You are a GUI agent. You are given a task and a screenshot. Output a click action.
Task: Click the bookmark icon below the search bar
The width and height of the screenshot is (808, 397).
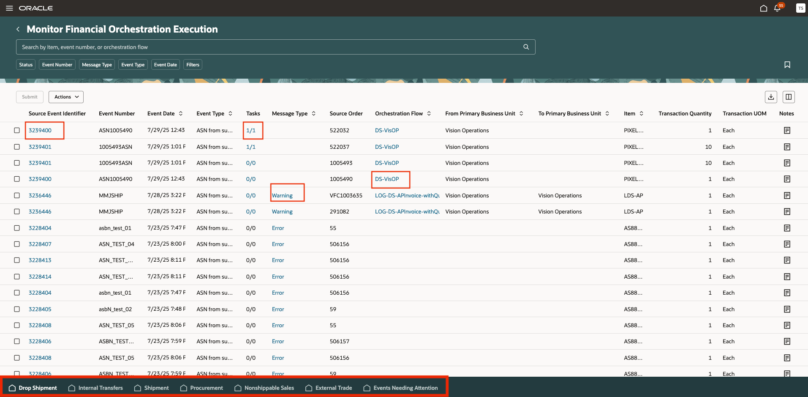click(787, 65)
